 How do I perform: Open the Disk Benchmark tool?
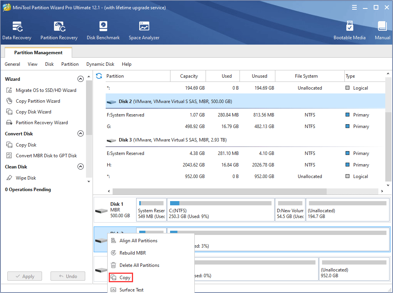(x=103, y=31)
